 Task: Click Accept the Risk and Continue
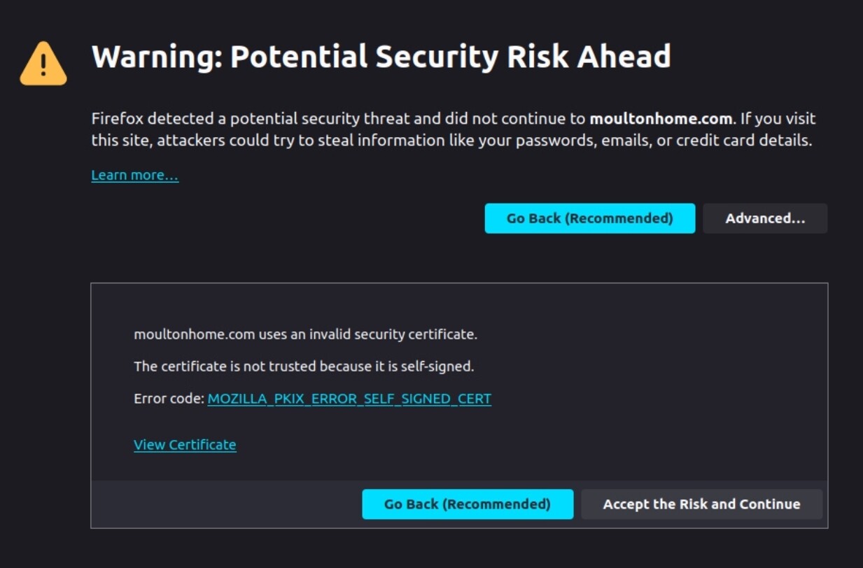tap(701, 504)
